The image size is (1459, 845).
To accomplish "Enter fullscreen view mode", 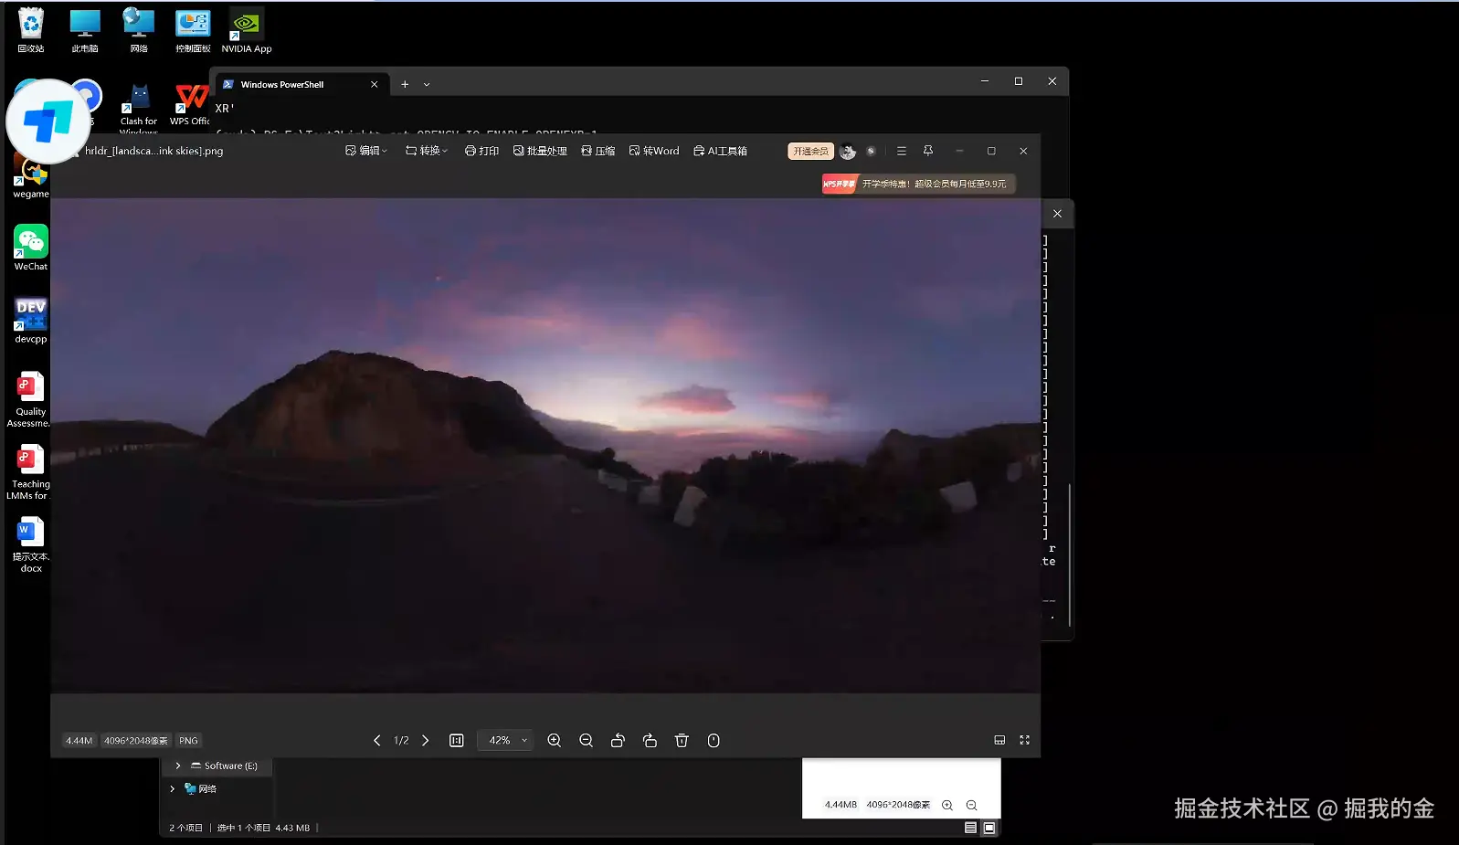I will (x=1025, y=740).
